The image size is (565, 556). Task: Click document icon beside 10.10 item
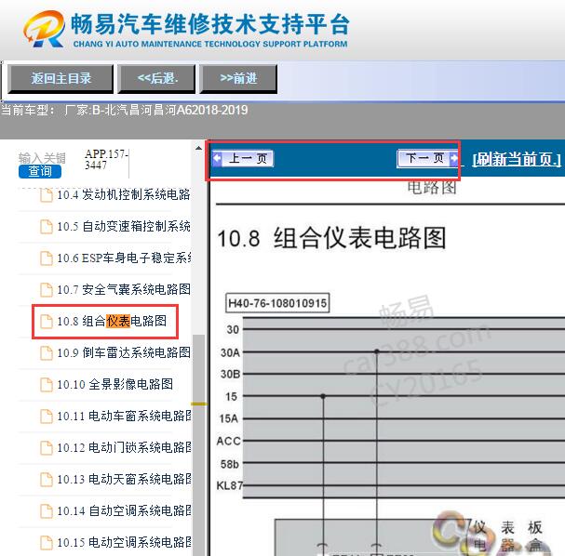pyautogui.click(x=47, y=385)
